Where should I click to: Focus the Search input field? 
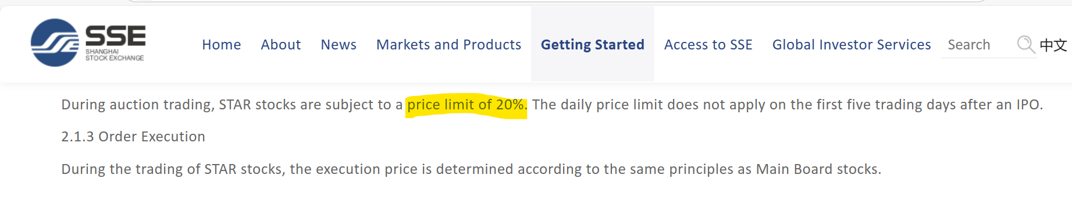(x=979, y=45)
